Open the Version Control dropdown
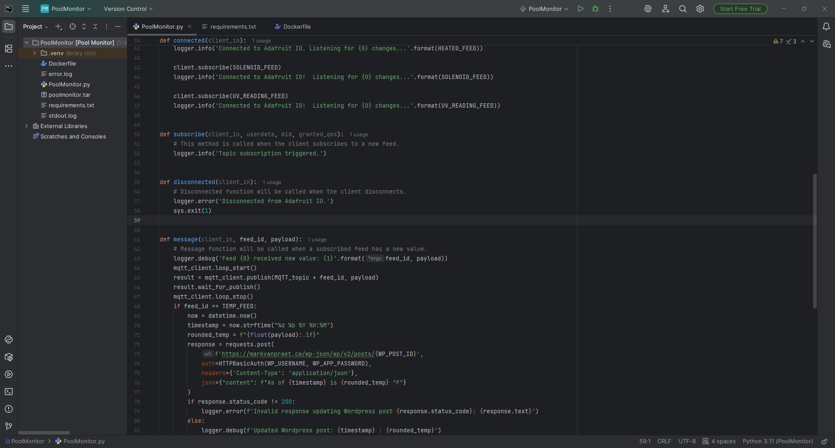This screenshot has width=835, height=448. click(x=128, y=9)
